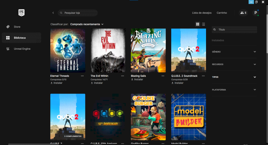Open the Blazing Sails cover thumbnail
268x145 pixels.
coord(148,50)
